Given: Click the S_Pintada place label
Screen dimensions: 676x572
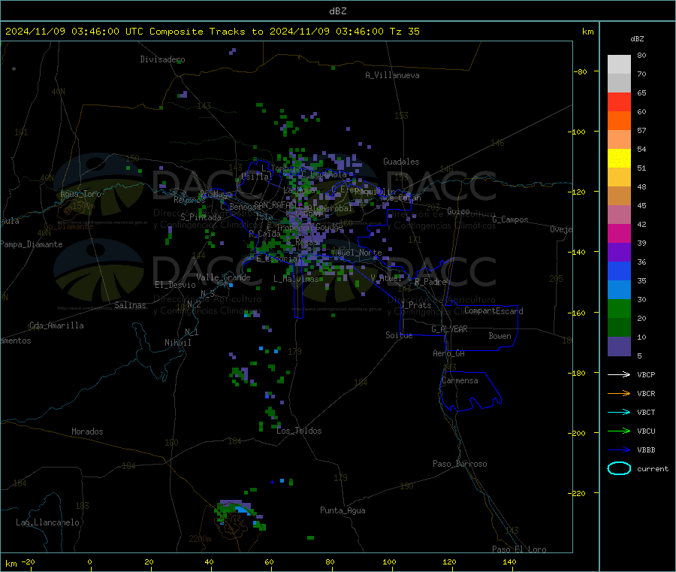Looking at the screenshot, I should (x=201, y=217).
